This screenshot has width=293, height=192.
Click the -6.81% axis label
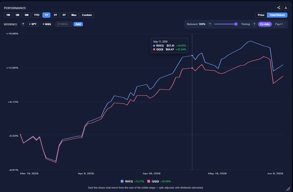[x=13, y=170]
